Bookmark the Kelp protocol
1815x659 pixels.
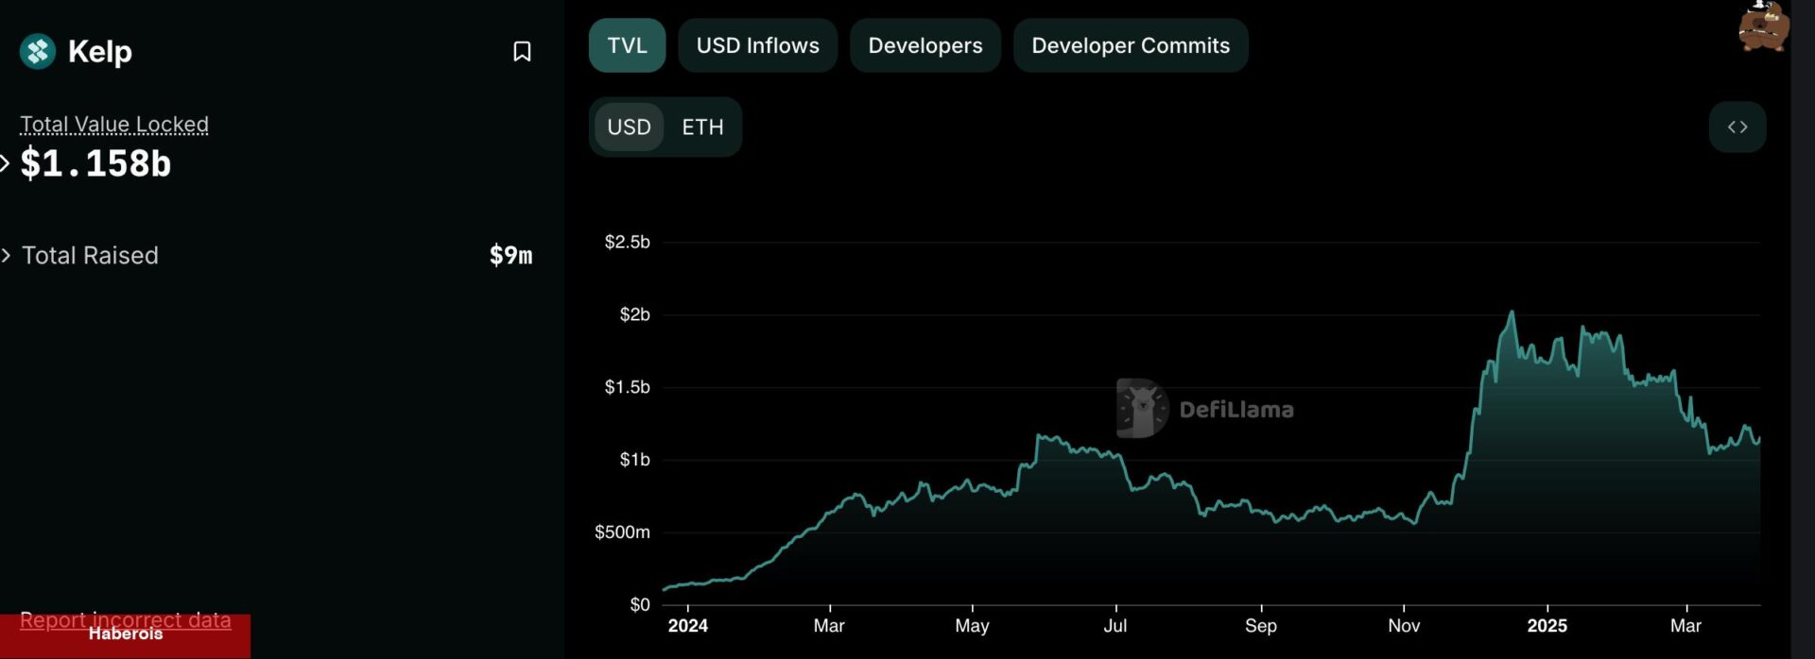point(522,51)
